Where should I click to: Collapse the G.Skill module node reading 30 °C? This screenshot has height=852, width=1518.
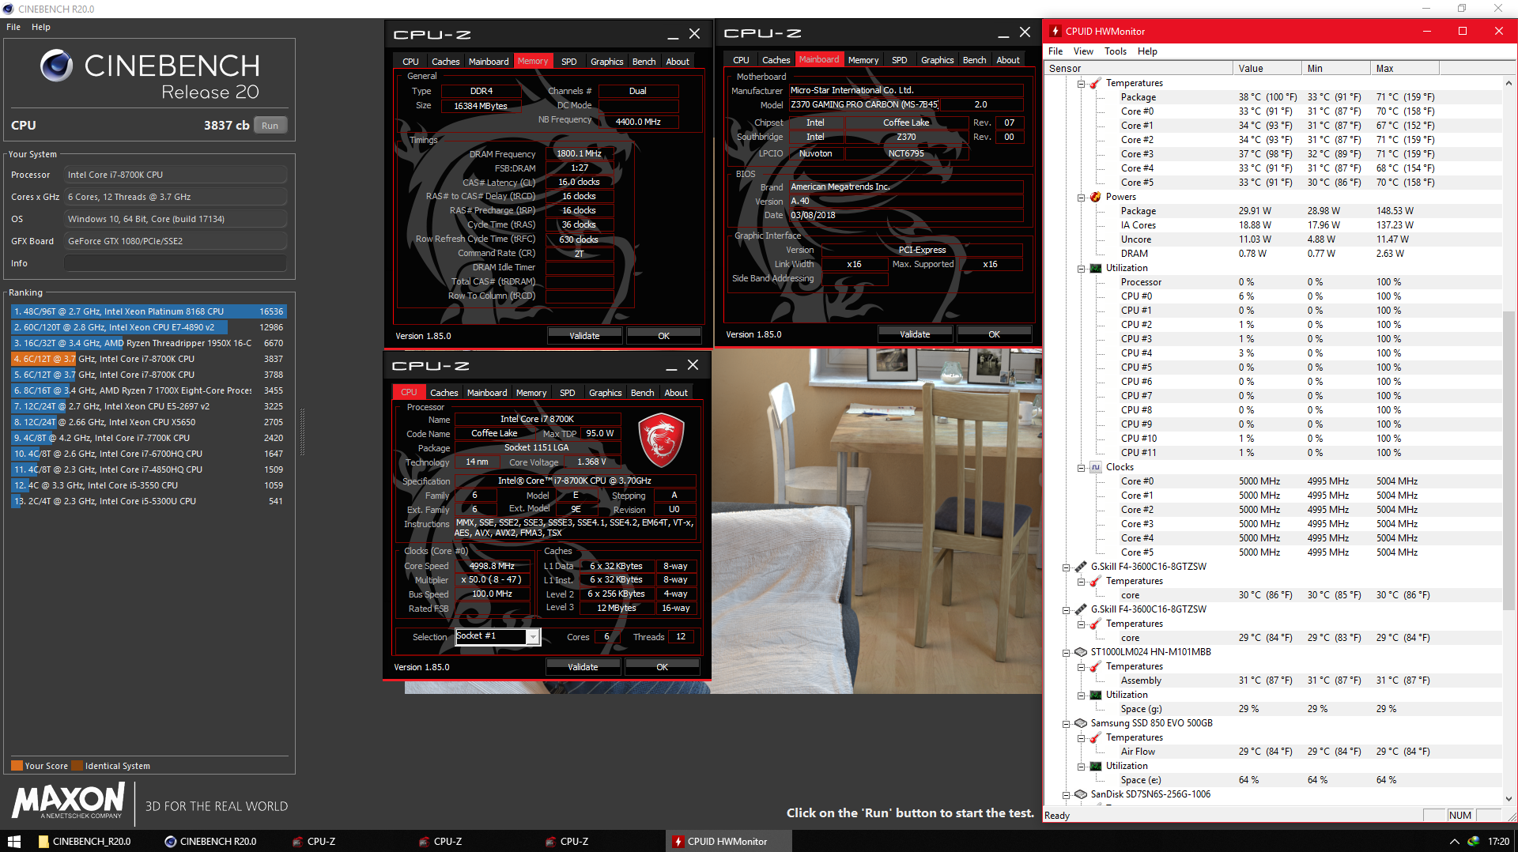tap(1066, 567)
